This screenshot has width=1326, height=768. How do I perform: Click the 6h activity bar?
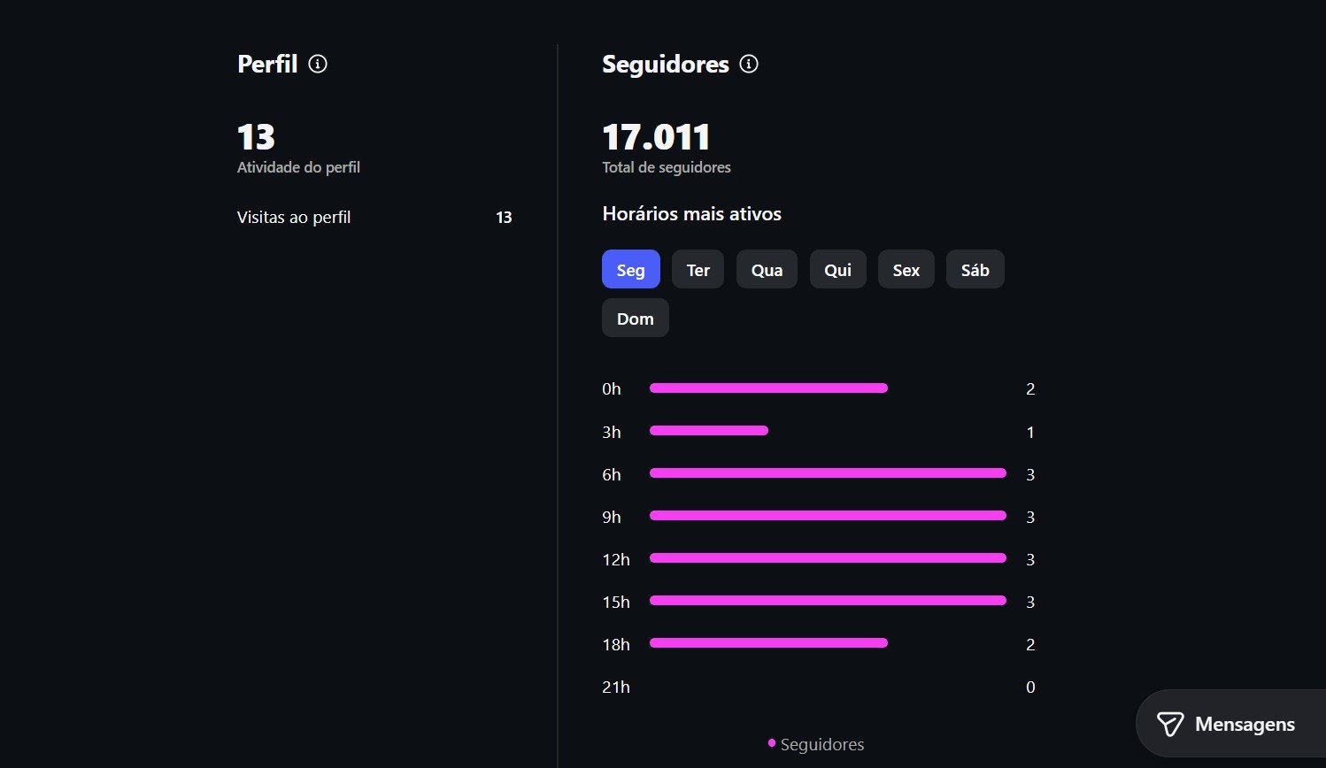pos(827,473)
